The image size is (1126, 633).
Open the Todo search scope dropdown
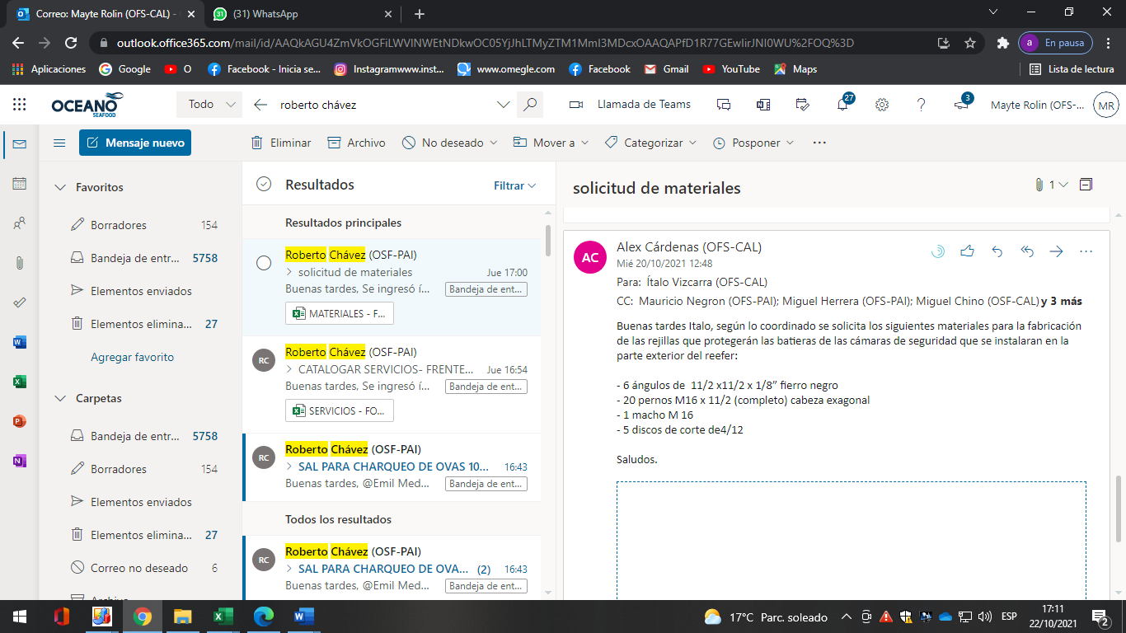point(209,105)
